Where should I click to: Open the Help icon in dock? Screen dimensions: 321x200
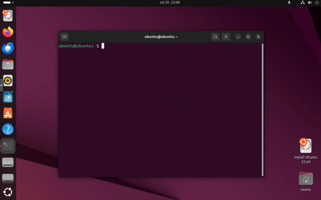(8, 129)
